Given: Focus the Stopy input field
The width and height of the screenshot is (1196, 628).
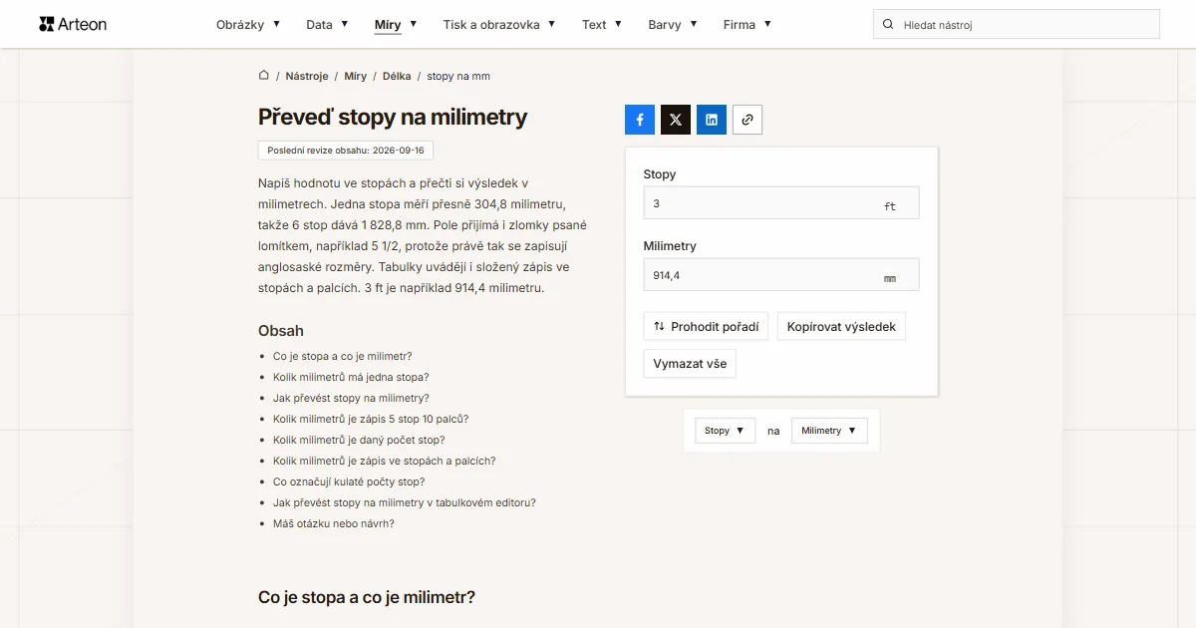Looking at the screenshot, I should tap(781, 203).
